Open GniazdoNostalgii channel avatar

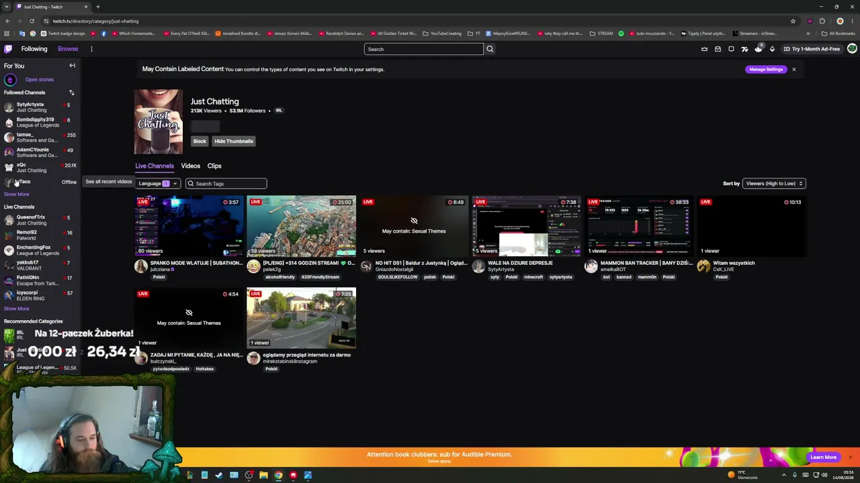click(x=365, y=266)
